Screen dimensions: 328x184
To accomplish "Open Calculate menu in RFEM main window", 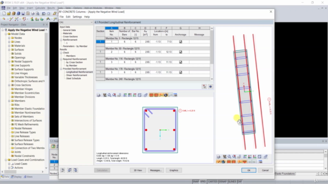I will 40,8.
